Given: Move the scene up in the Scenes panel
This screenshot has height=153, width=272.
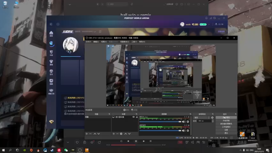Looking at the screenshot, I should click(95, 134).
